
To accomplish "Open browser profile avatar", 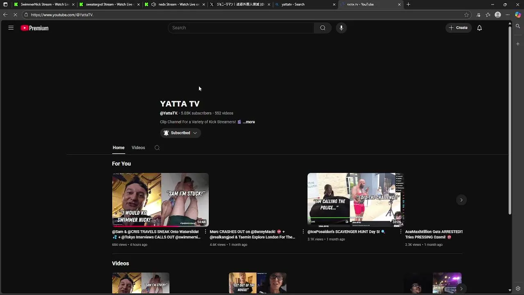I will pos(498,15).
